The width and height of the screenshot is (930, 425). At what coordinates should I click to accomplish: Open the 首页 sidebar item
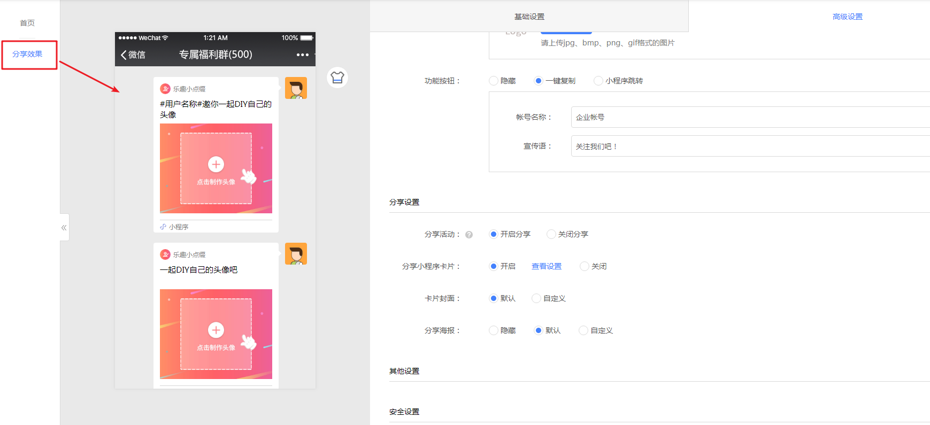[x=27, y=23]
